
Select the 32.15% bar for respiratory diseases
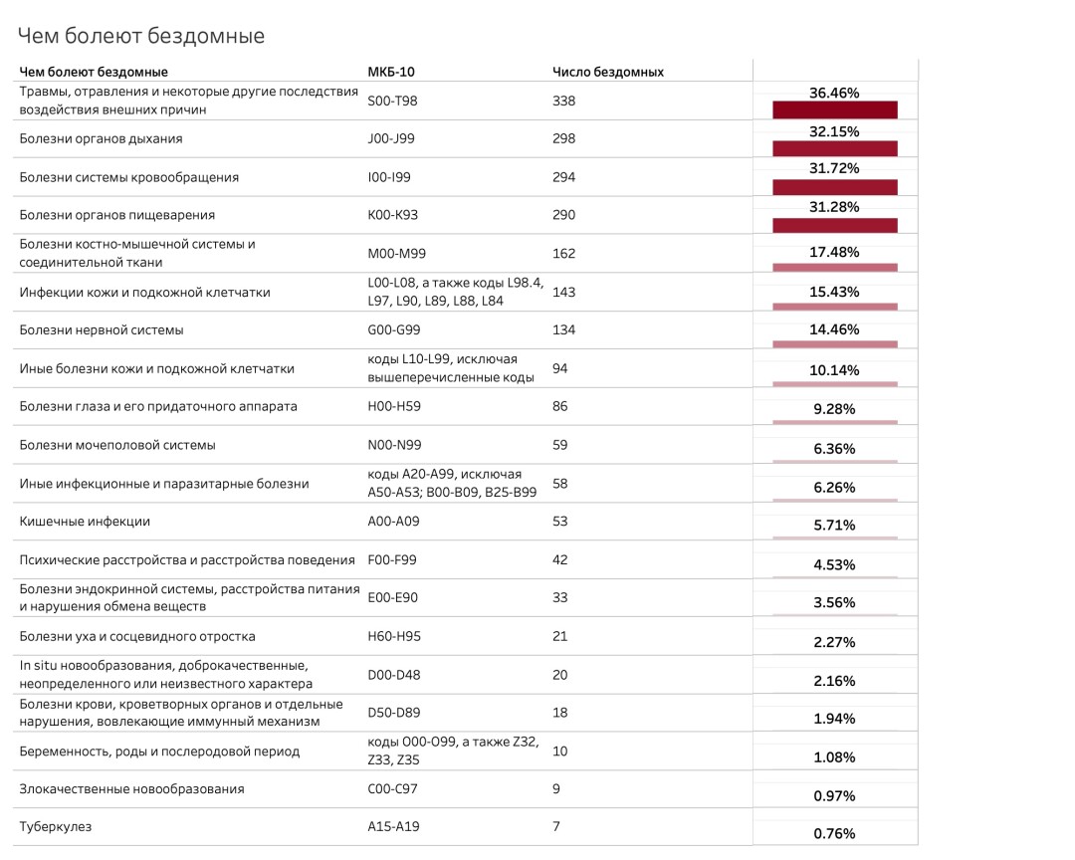point(835,148)
